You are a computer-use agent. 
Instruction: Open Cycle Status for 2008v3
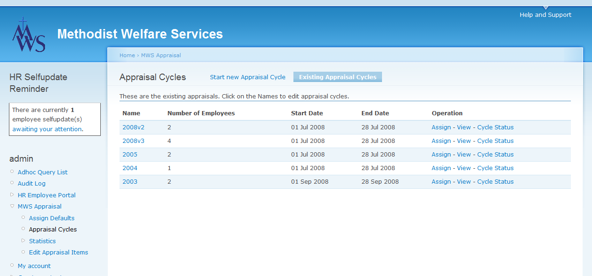(x=495, y=141)
